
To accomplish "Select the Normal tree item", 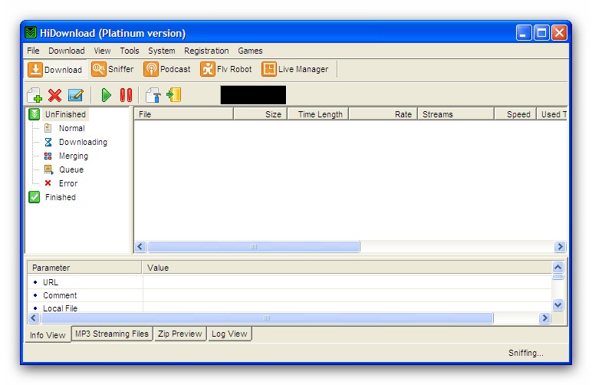I will coord(72,128).
